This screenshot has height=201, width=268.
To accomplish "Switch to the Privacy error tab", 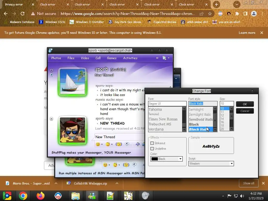I will point(14,4).
